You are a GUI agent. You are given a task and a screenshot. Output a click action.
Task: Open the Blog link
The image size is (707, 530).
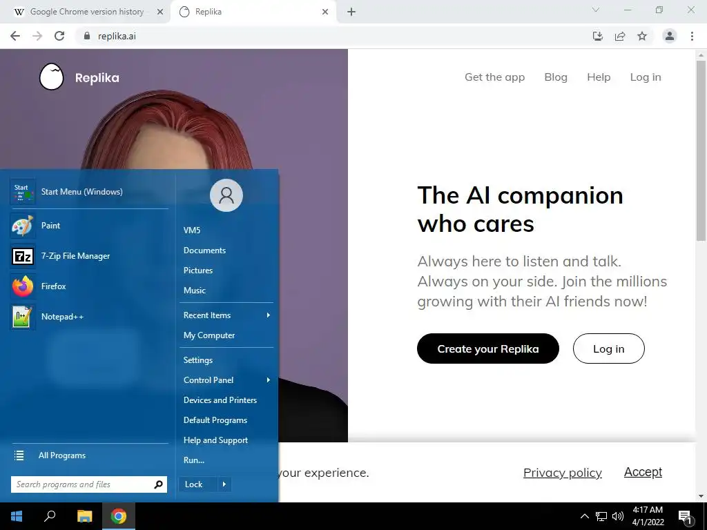point(556,77)
